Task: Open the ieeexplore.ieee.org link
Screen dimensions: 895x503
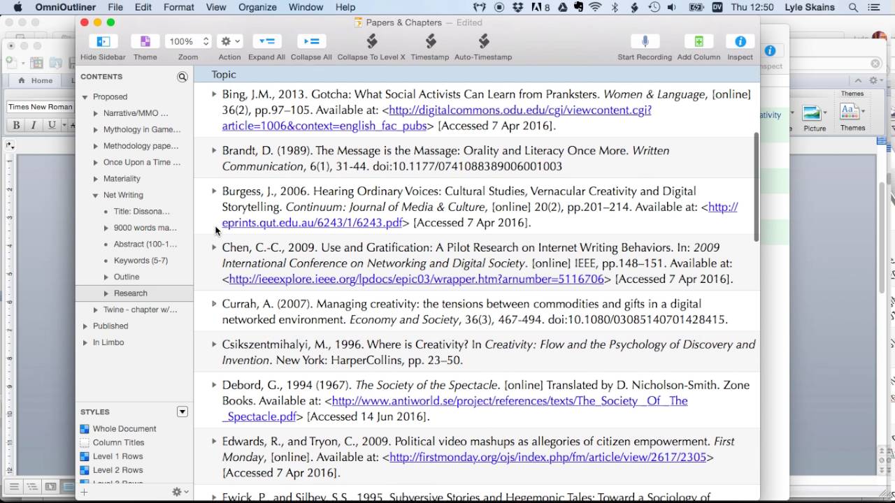Action: pyautogui.click(x=416, y=279)
